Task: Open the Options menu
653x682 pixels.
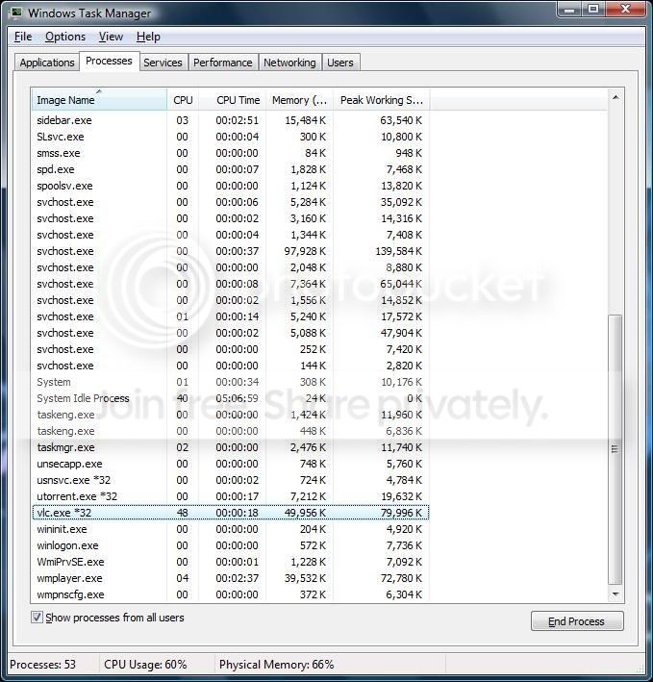Action: [x=65, y=37]
